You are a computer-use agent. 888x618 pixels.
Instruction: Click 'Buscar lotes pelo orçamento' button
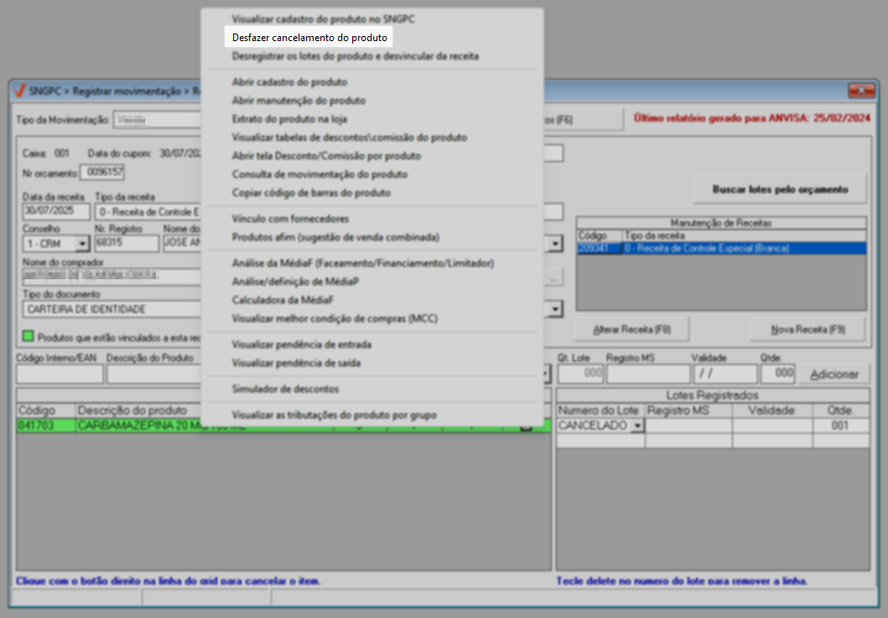779,190
